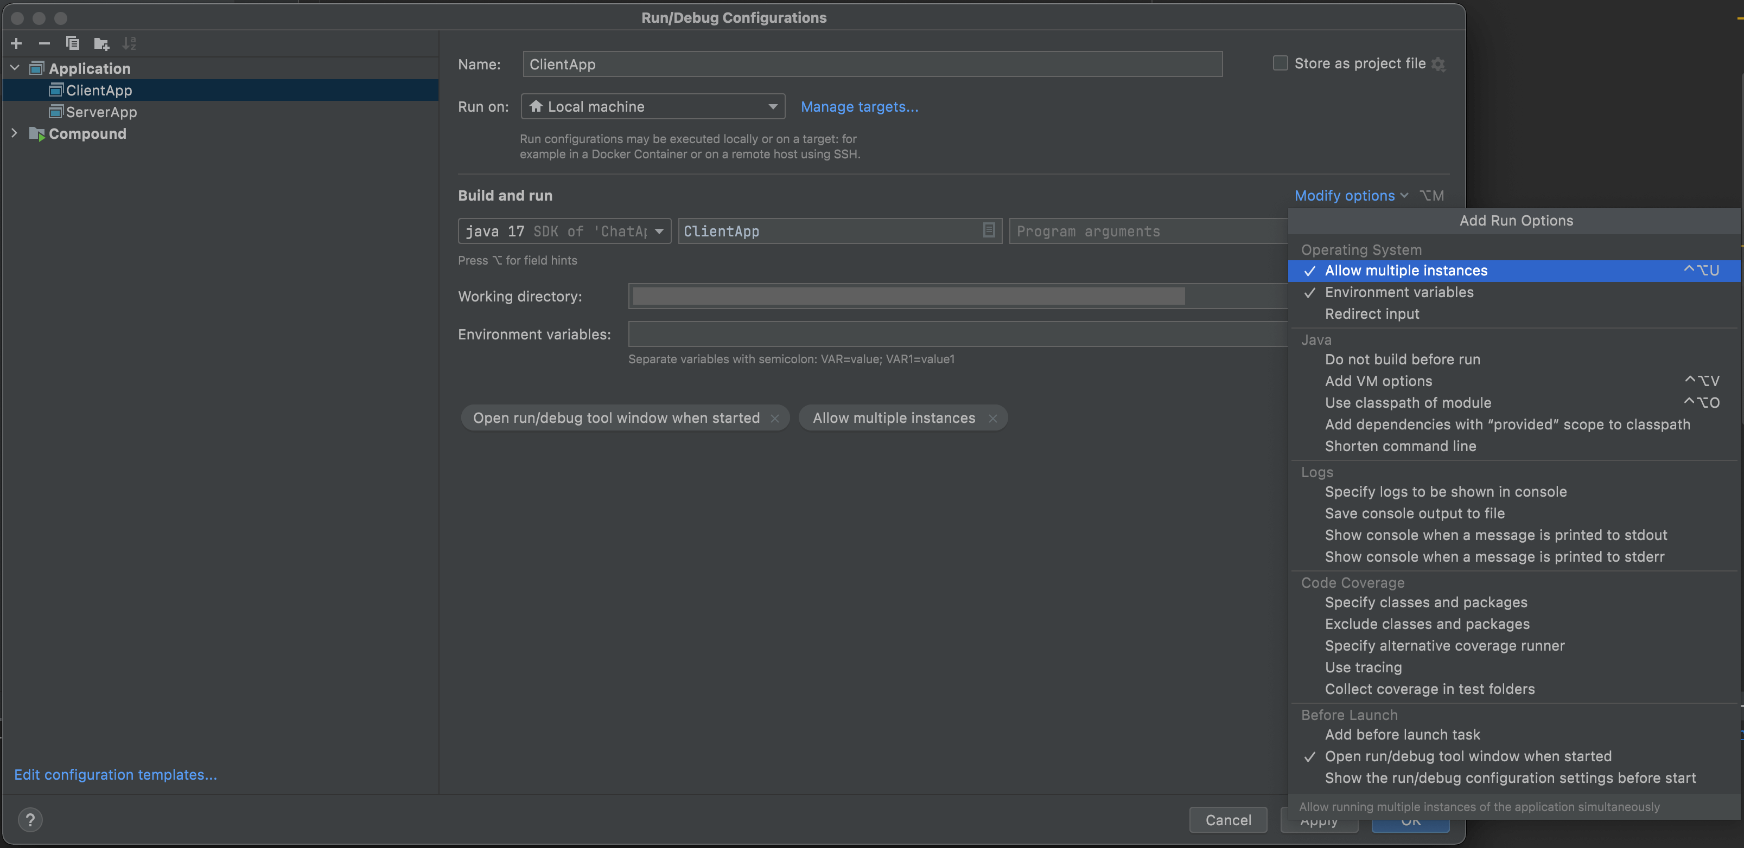Choose Specify classes and packages
The image size is (1744, 848).
click(1514, 602)
